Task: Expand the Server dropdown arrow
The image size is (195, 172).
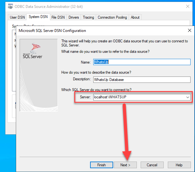Action: click(188, 97)
